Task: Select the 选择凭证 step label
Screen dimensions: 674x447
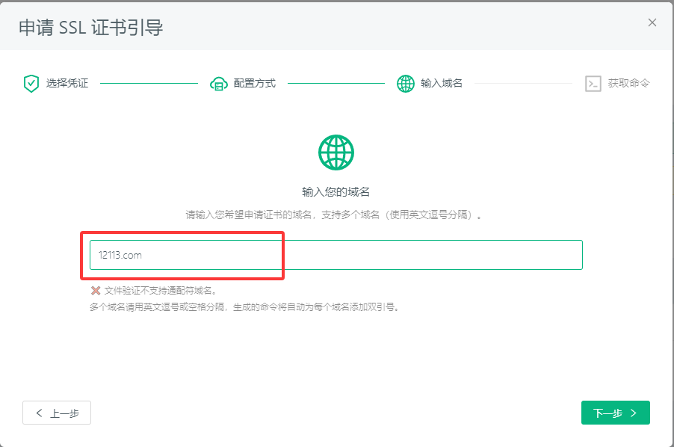Action: [67, 83]
